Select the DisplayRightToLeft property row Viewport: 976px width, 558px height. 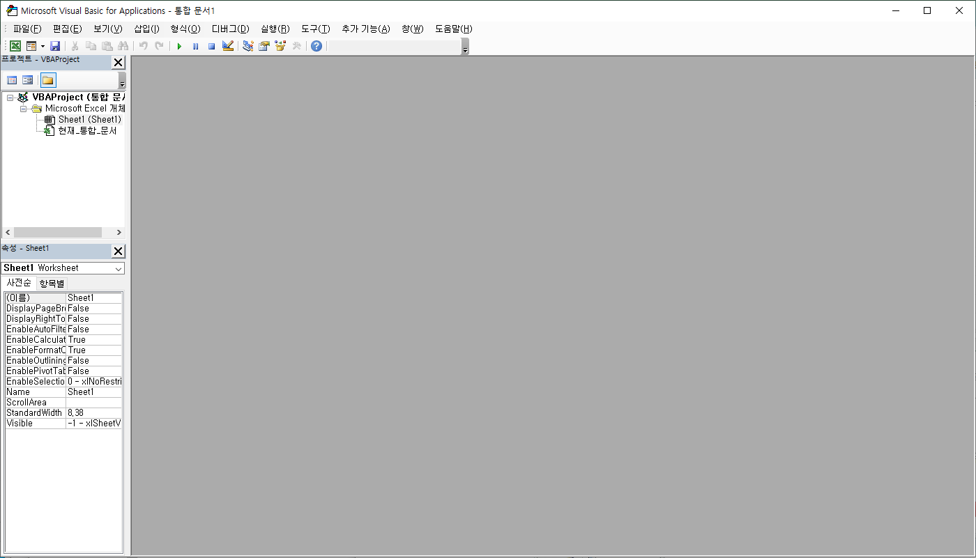[x=63, y=318]
